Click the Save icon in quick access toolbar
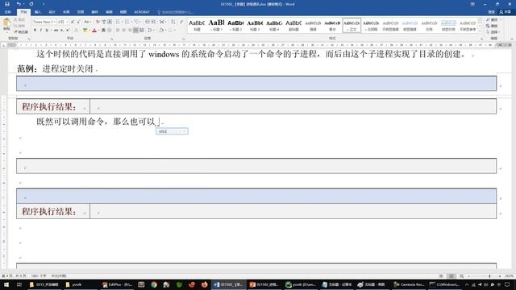Viewport: 516px width, 290px height. tap(7, 4)
